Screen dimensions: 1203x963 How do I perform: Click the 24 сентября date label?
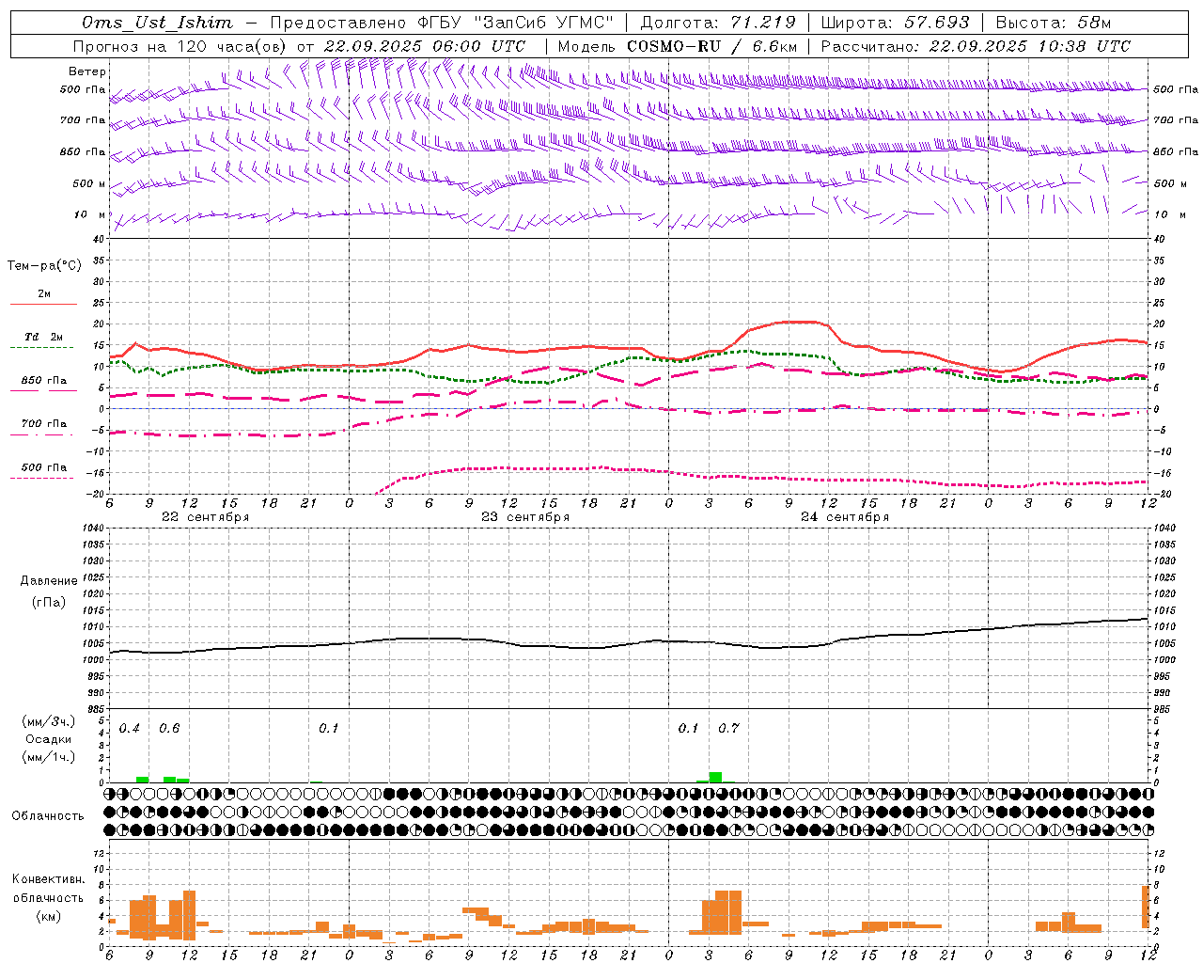(x=845, y=517)
